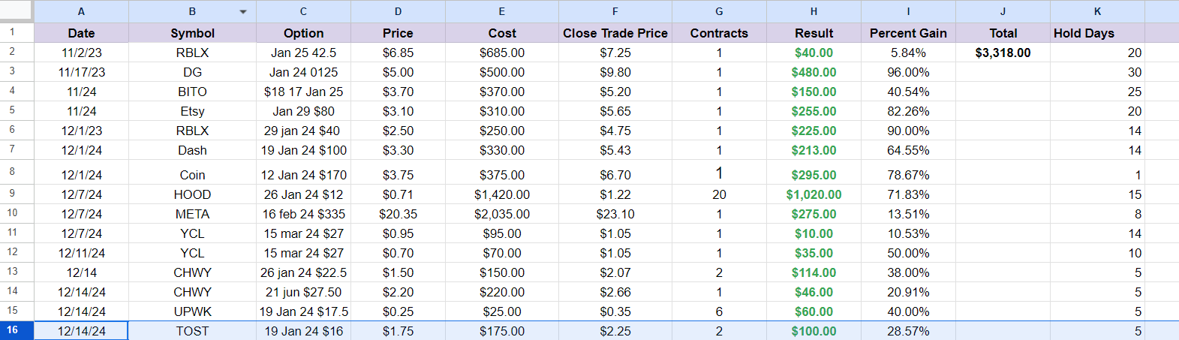Open column B filter dropdown arrow

click(x=243, y=12)
